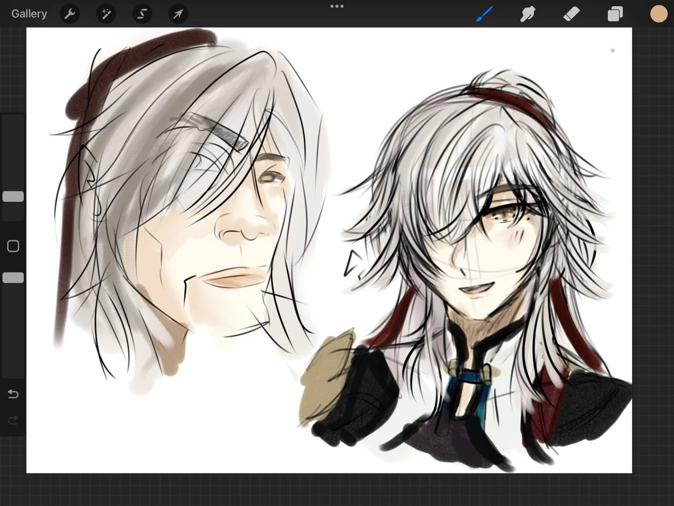The image size is (674, 506).
Task: Open brush settings by tapping active brush icon
Action: 484,14
